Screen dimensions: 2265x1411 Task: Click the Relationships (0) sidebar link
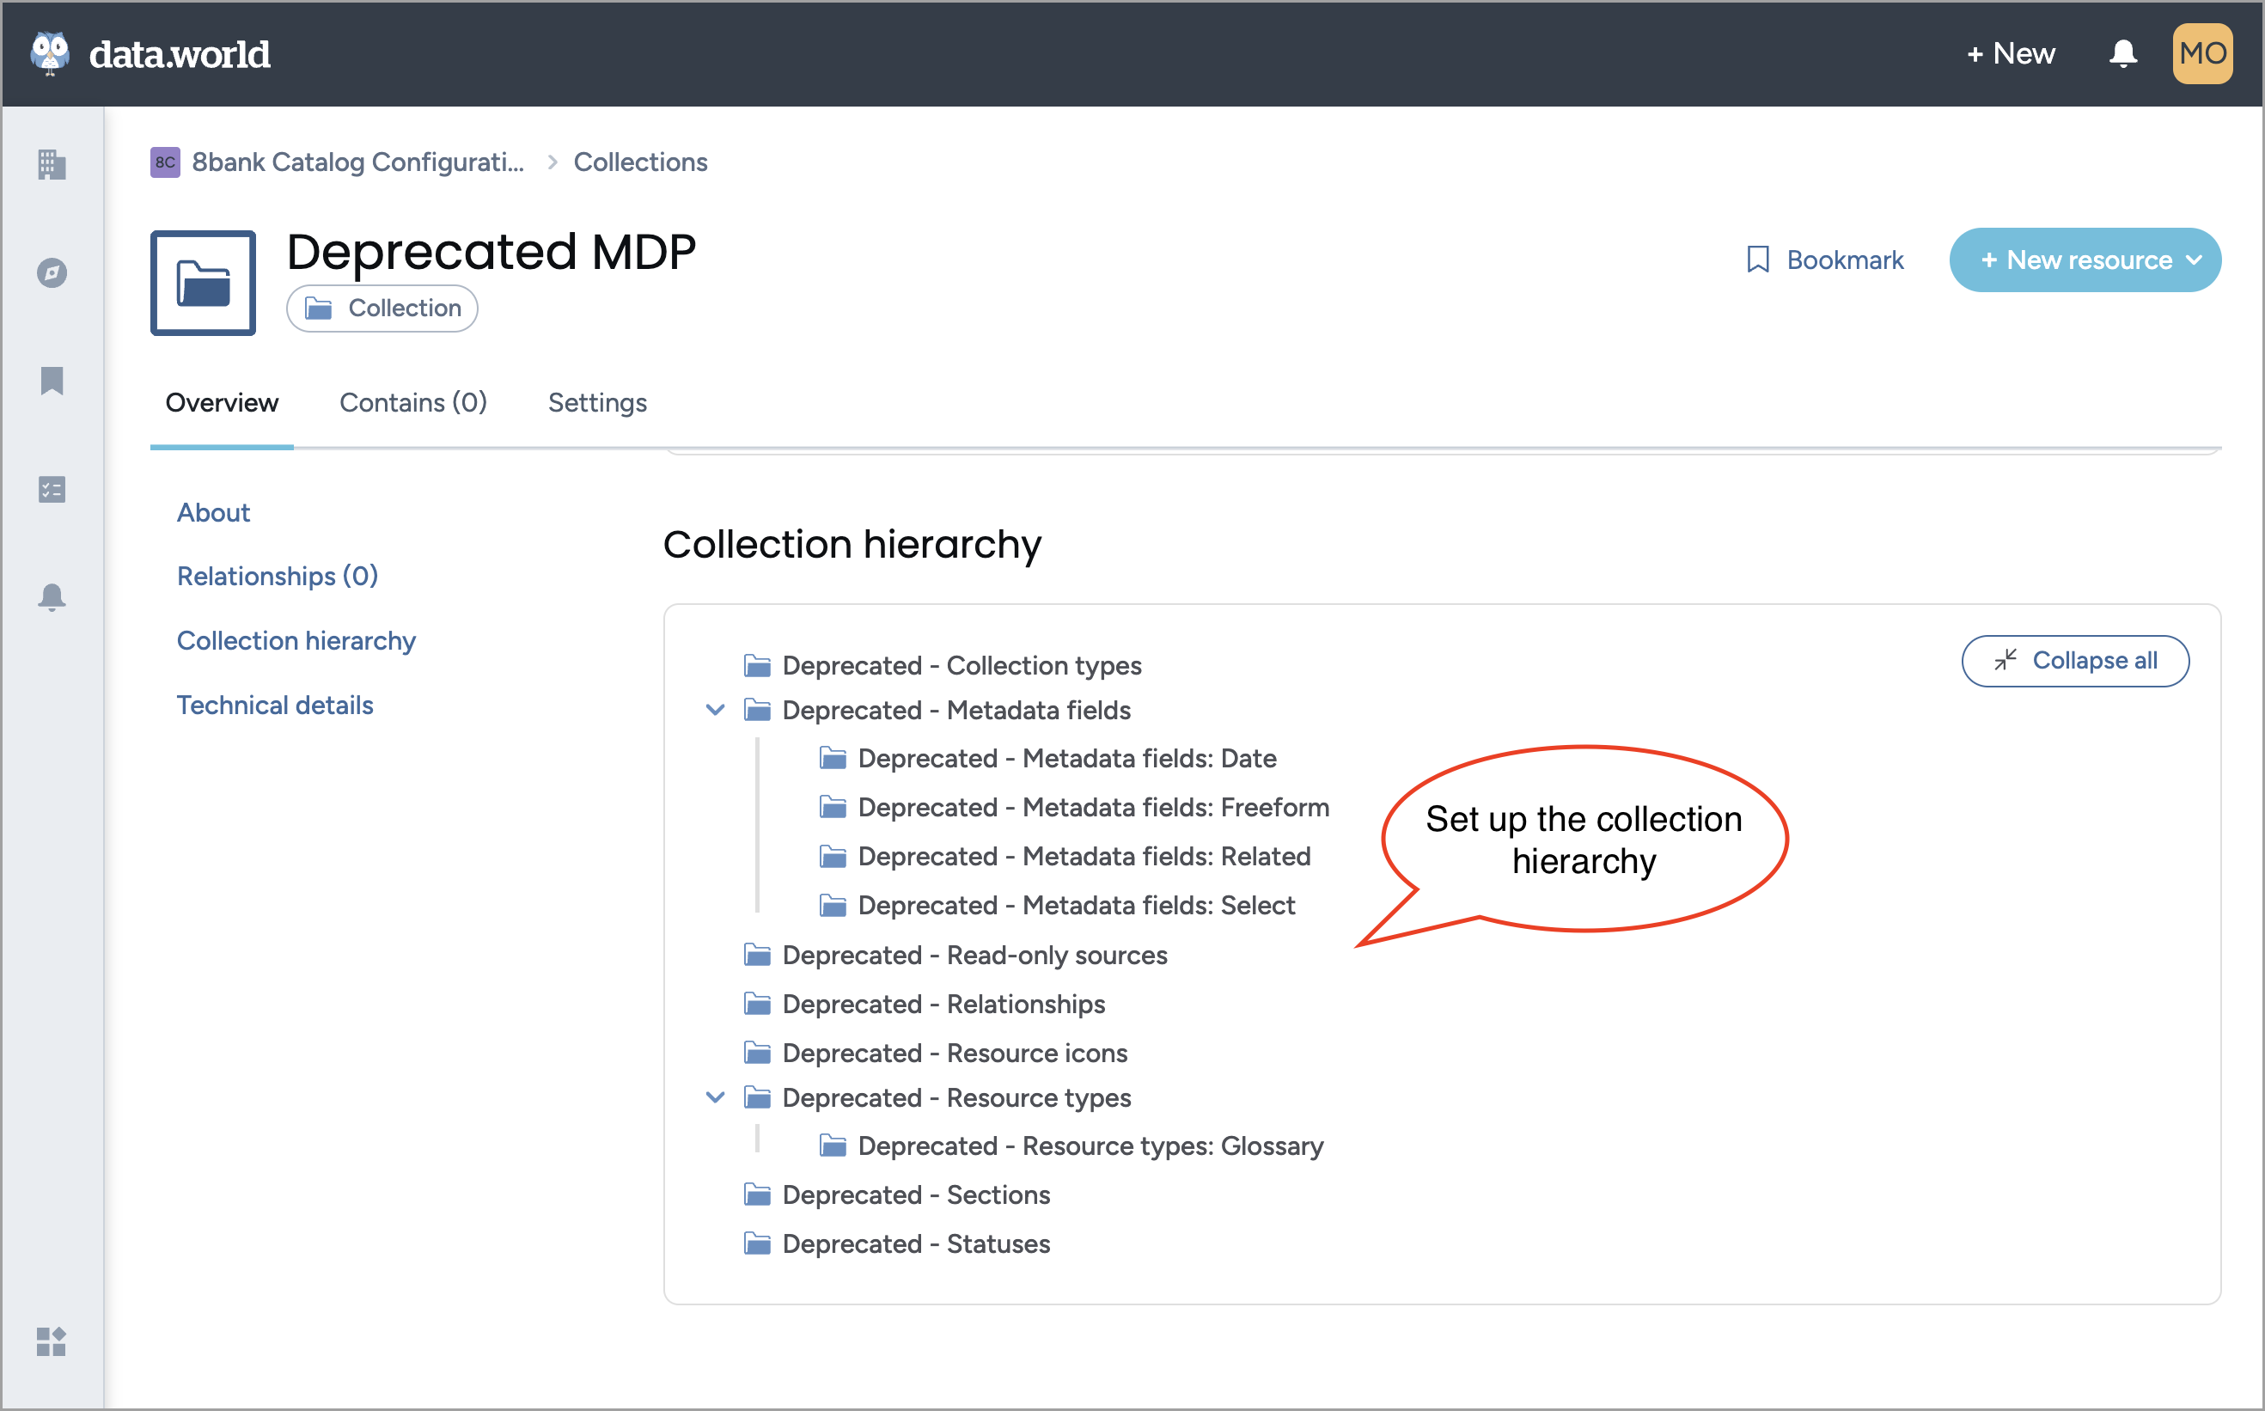(x=278, y=576)
